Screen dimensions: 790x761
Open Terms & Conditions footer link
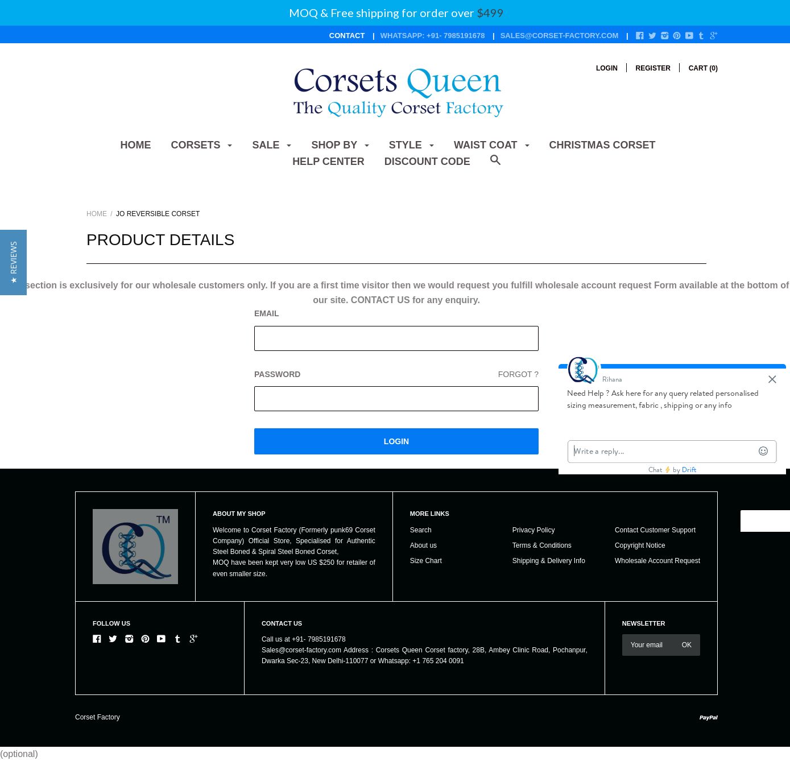[541, 545]
